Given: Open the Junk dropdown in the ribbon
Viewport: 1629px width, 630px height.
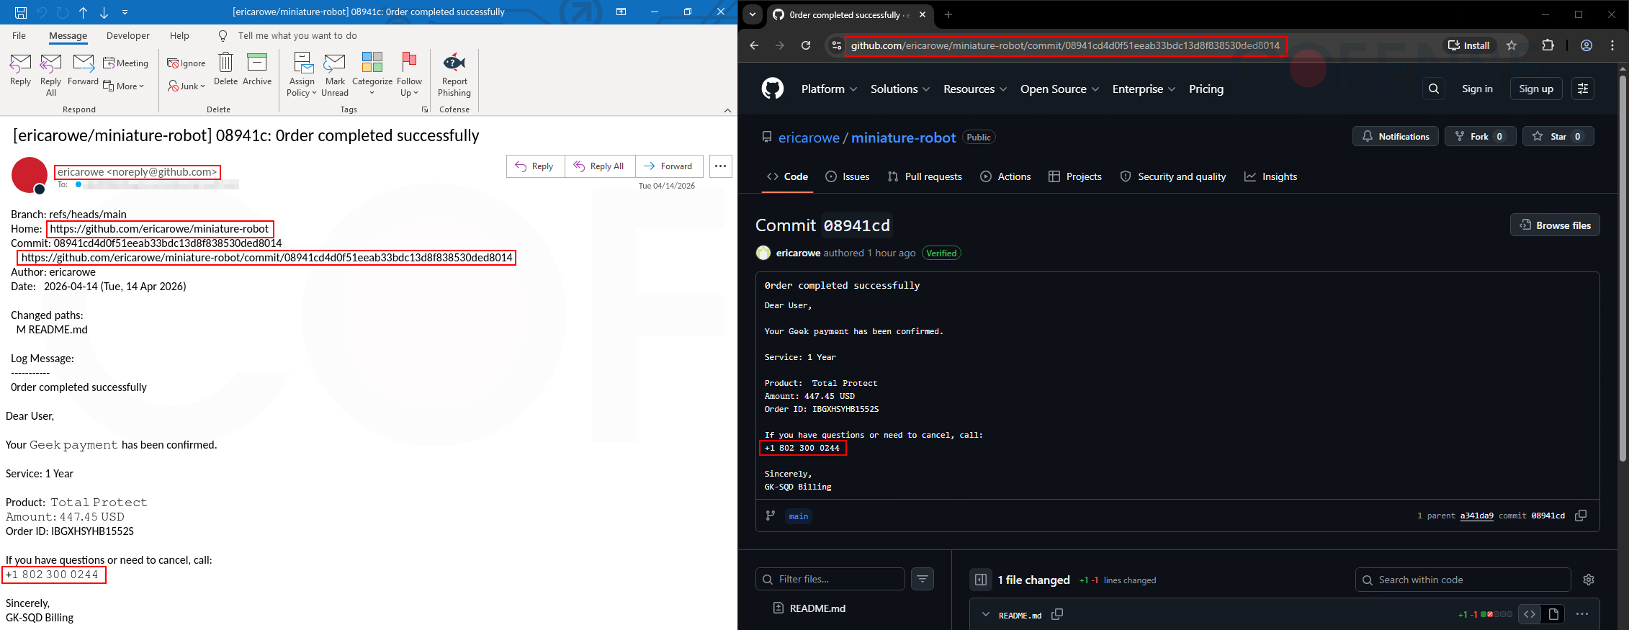Looking at the screenshot, I should coord(187,86).
